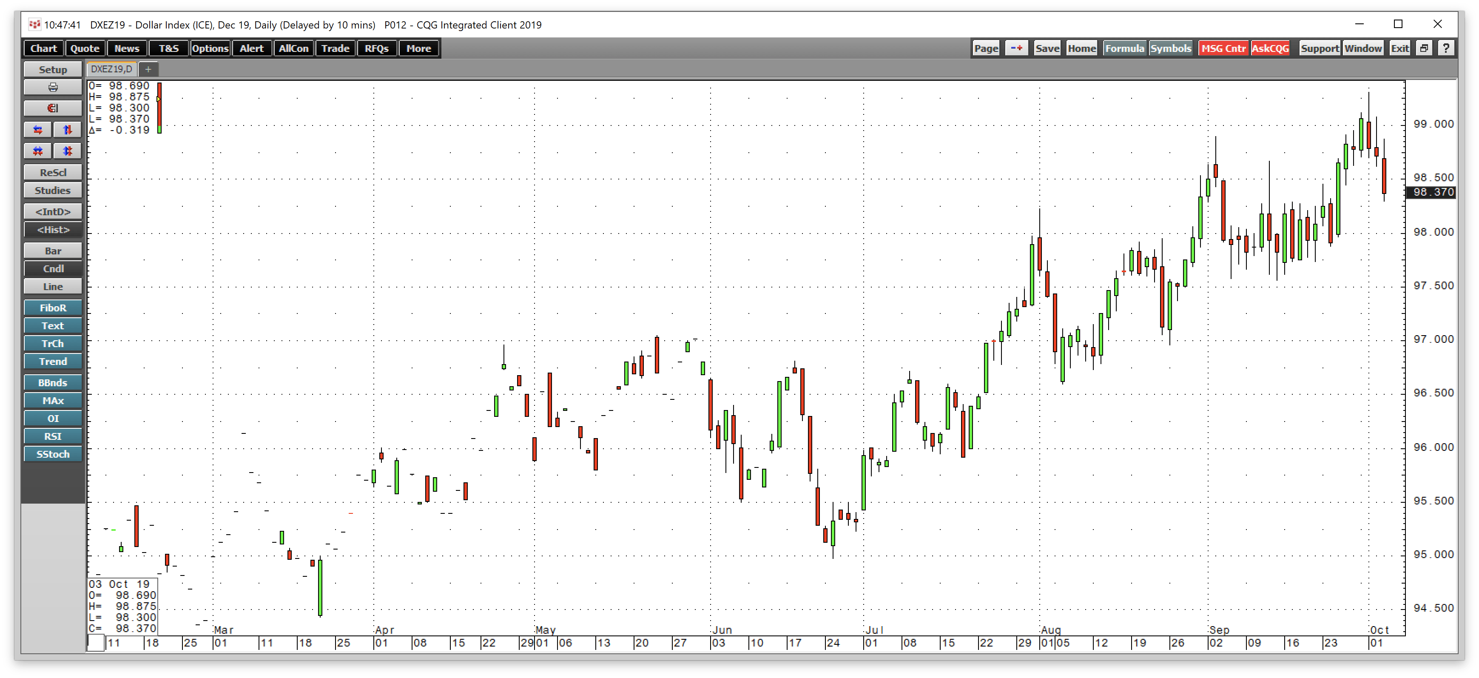
Task: Add an RSI study
Action: tap(53, 436)
